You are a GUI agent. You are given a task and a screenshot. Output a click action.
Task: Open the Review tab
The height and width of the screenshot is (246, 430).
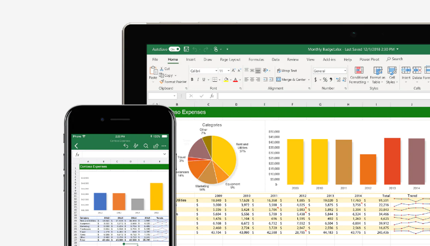pos(292,60)
